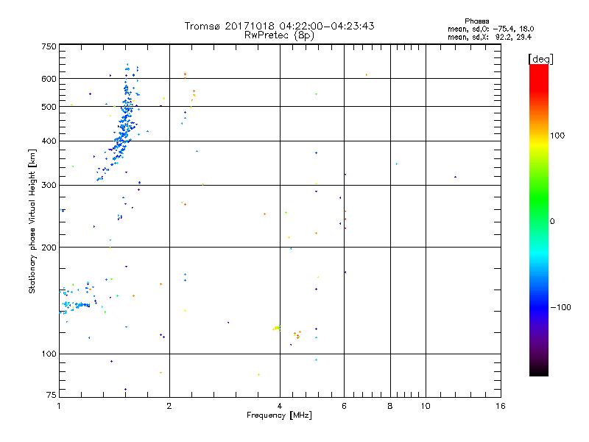Click the colorbar tick label '-100'
This screenshot has height=442, width=589.
tap(560, 307)
